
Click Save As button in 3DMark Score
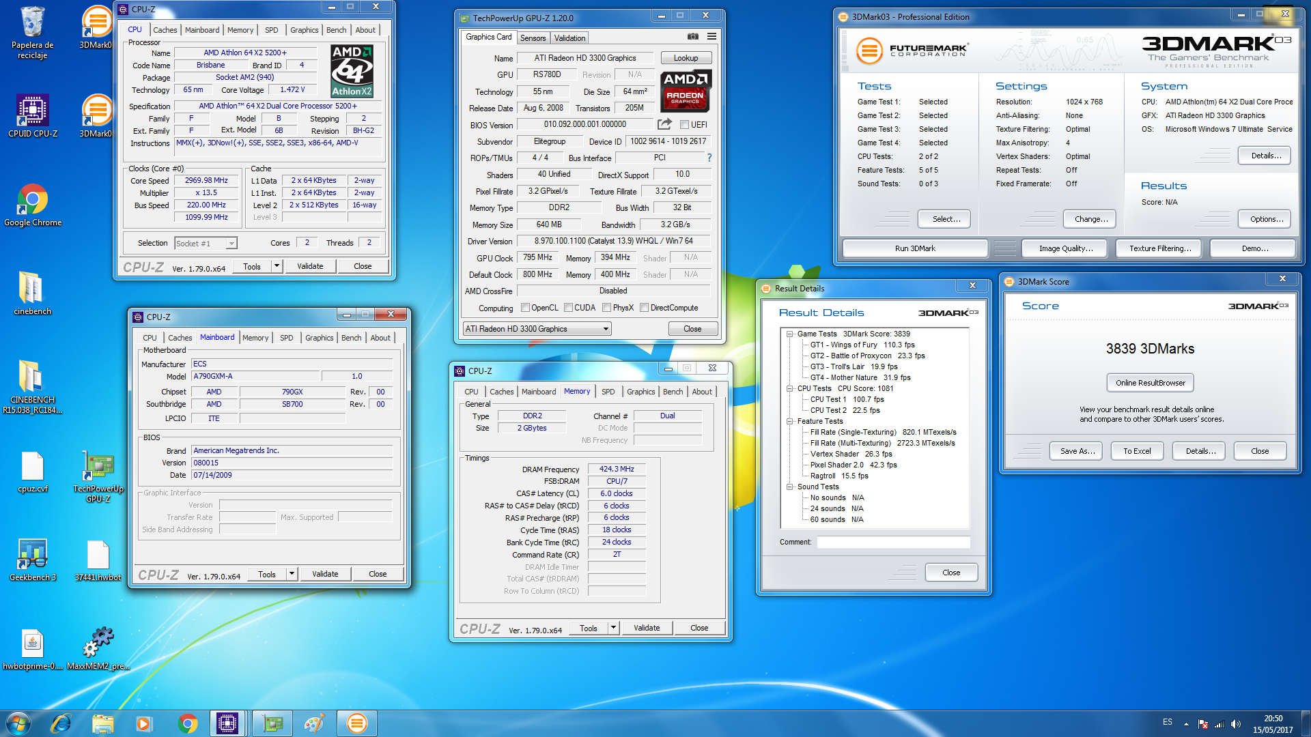pyautogui.click(x=1077, y=451)
